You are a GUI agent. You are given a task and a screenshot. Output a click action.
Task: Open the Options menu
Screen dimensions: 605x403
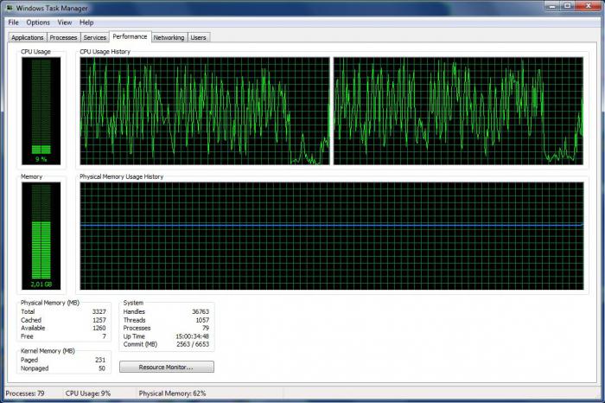tap(38, 22)
